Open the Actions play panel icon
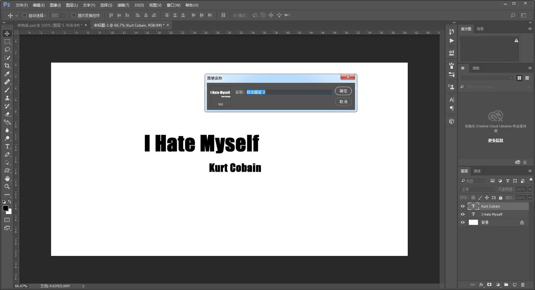The height and width of the screenshot is (290, 535). click(x=452, y=41)
